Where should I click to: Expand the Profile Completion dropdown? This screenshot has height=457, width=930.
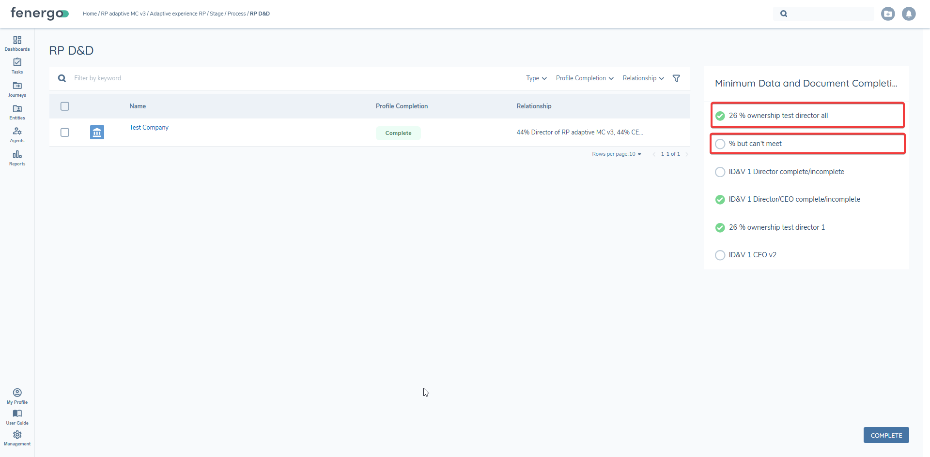[x=584, y=78]
